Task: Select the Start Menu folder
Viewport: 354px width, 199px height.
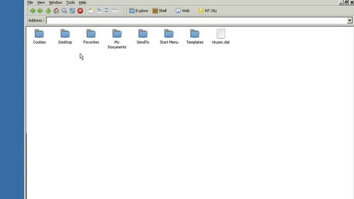Action: point(169,36)
